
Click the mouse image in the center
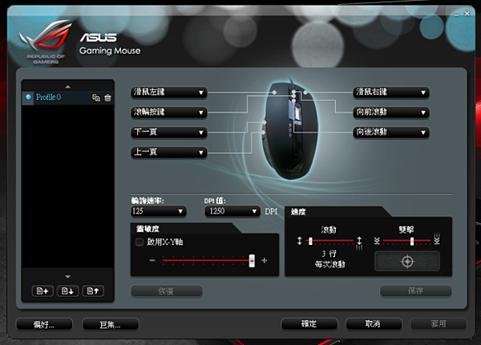[290, 130]
